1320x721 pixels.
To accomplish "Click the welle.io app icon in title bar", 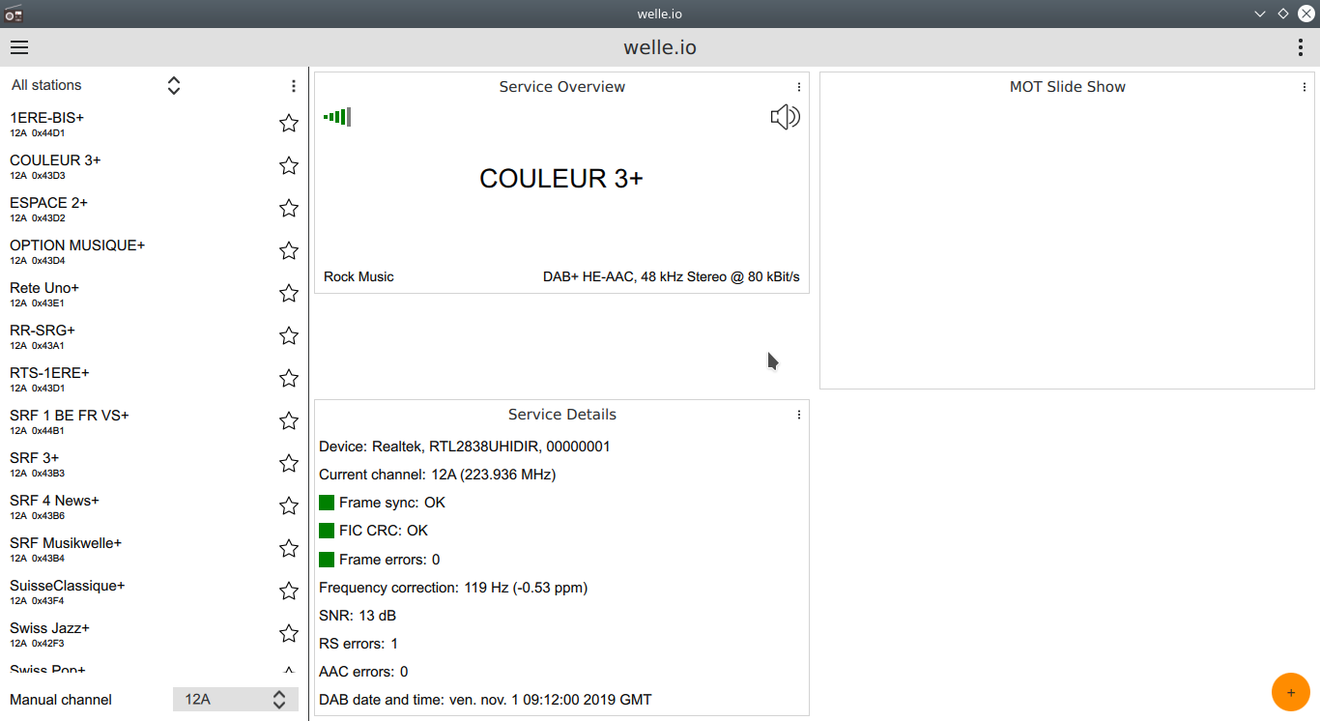I will coord(14,14).
